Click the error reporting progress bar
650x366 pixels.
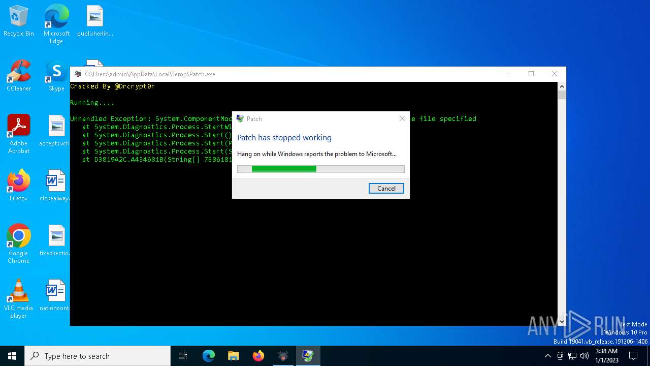click(321, 169)
